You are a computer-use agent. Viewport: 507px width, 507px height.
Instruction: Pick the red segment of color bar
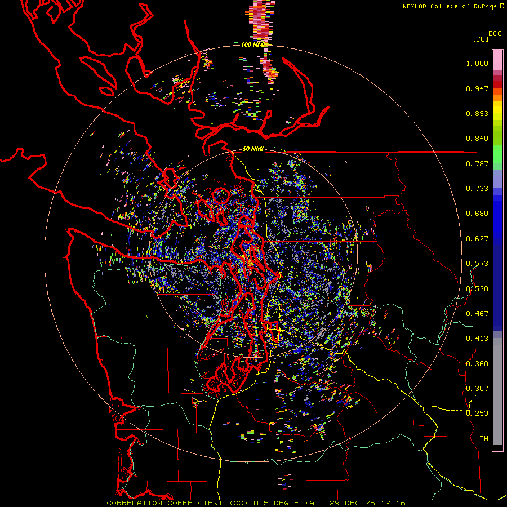pos(497,84)
